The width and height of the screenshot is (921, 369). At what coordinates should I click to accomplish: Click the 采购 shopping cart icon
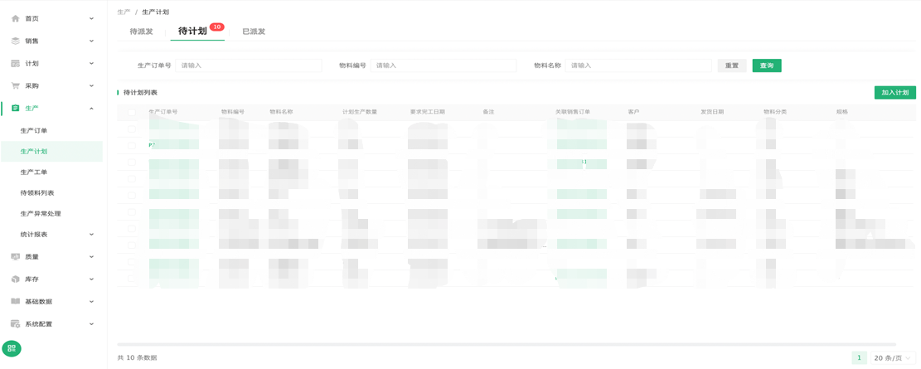coord(16,85)
